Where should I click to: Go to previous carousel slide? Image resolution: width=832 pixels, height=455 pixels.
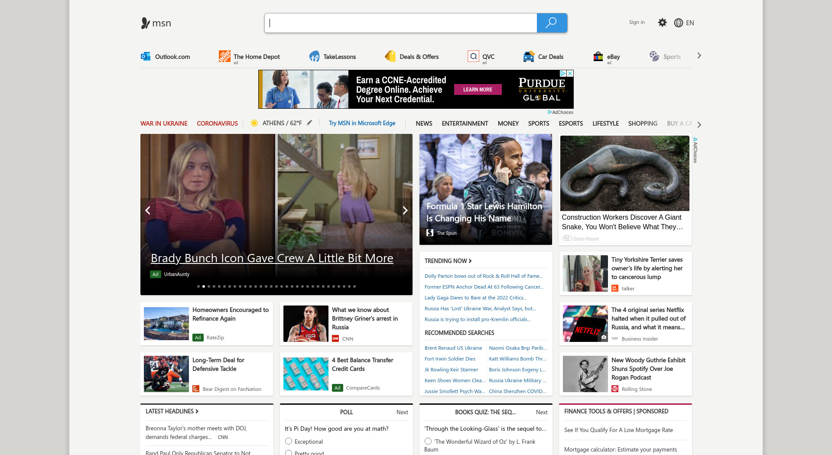pos(148,210)
